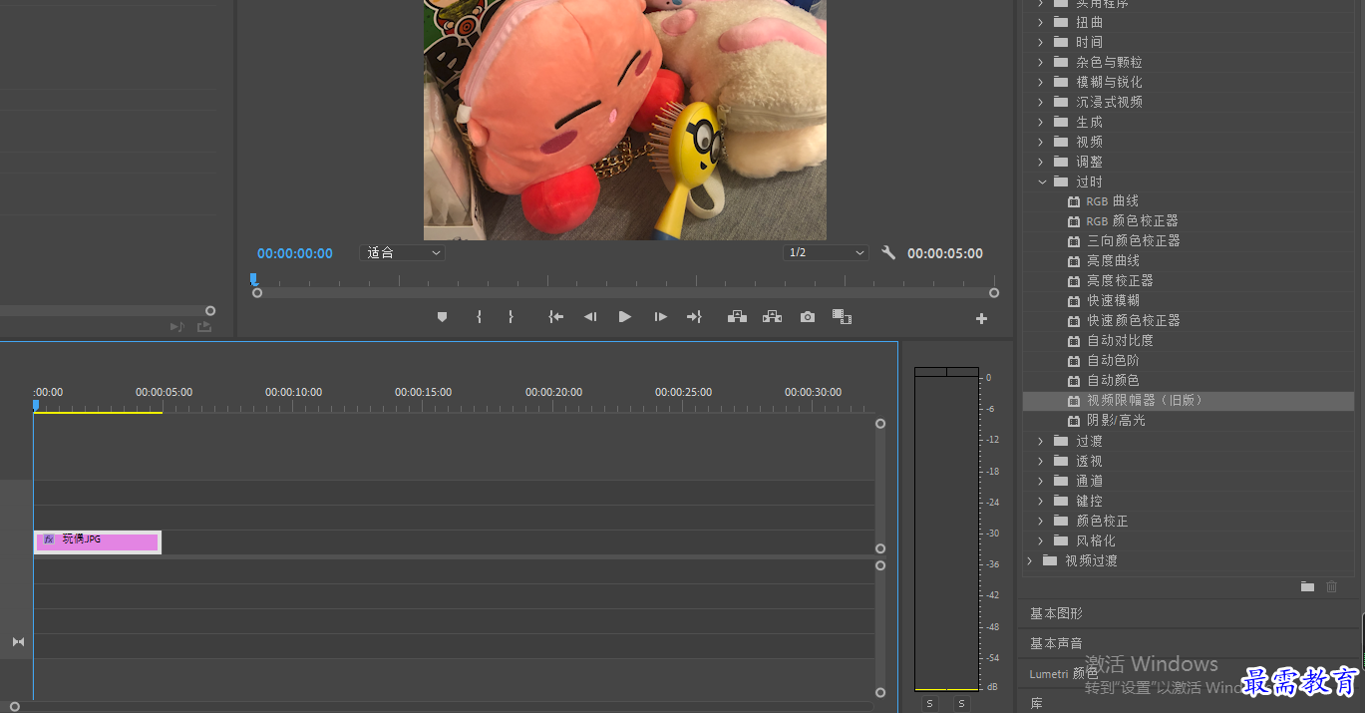Export frame with the camera icon
Image resolution: width=1365 pixels, height=713 pixels.
808,317
